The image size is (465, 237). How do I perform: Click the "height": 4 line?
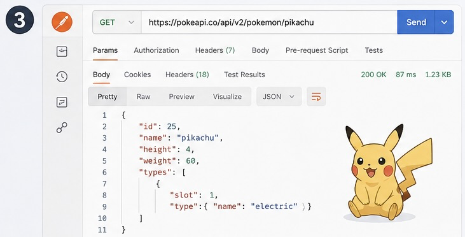[167, 149]
